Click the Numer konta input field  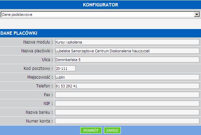click(127, 121)
